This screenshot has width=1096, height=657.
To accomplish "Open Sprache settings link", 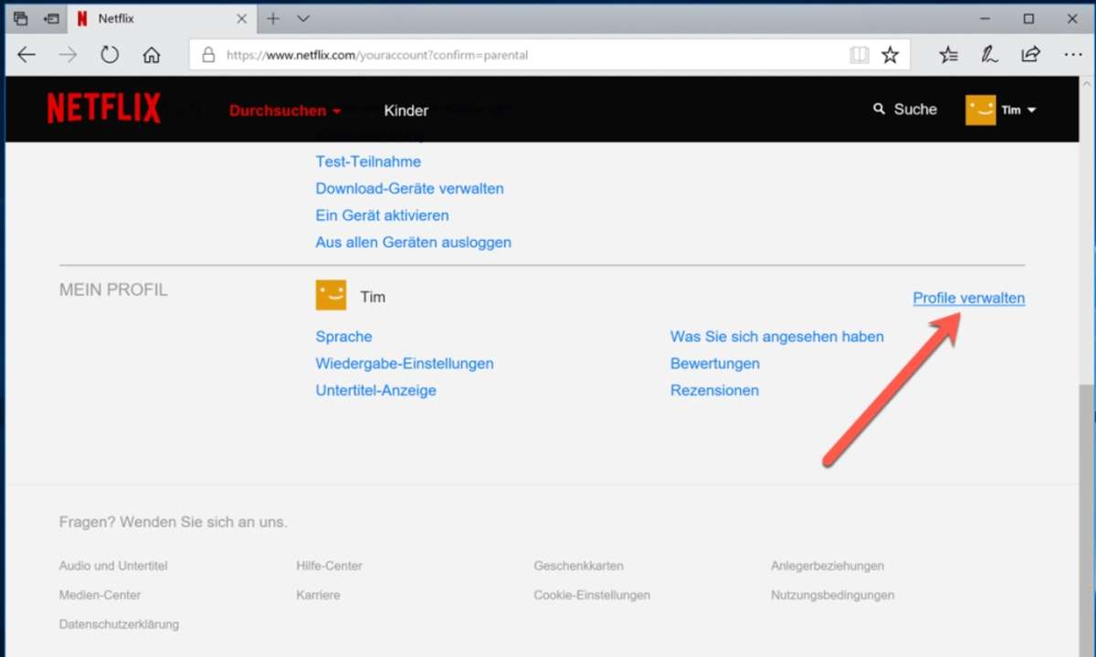I will (343, 337).
